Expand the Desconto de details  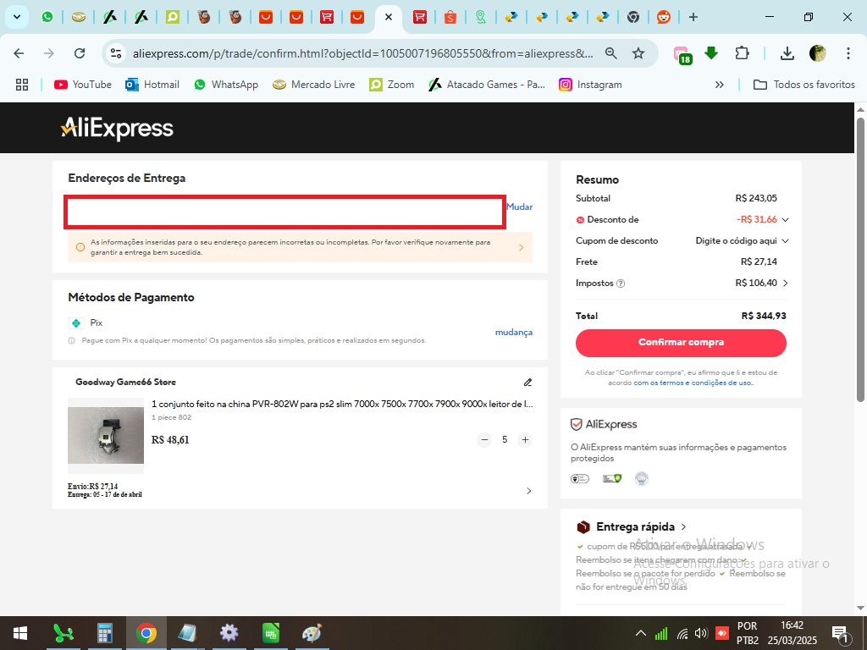pyautogui.click(x=785, y=219)
